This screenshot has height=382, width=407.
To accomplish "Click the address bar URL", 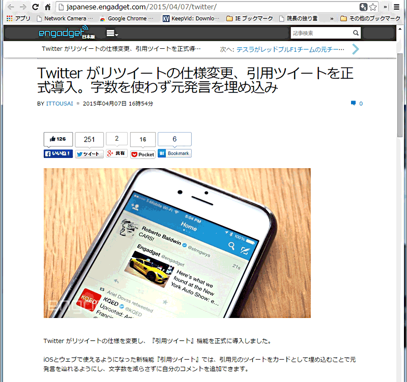I will coord(141,7).
